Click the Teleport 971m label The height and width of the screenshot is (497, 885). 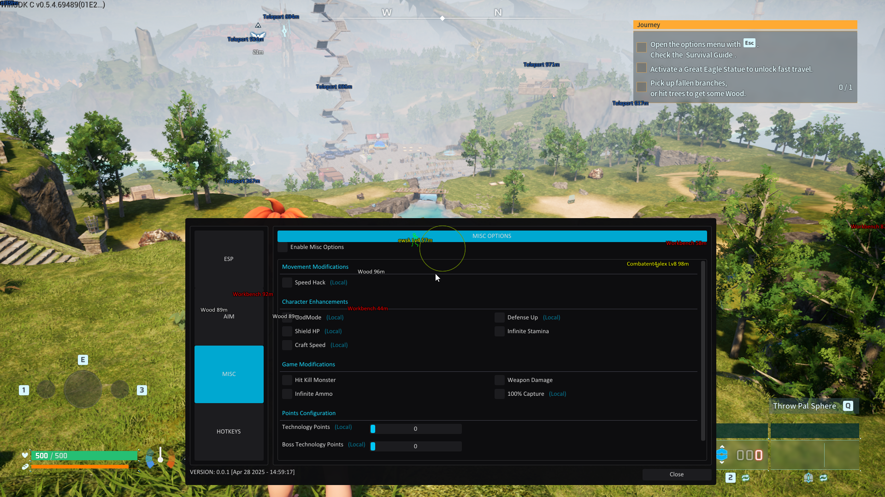pyautogui.click(x=541, y=64)
